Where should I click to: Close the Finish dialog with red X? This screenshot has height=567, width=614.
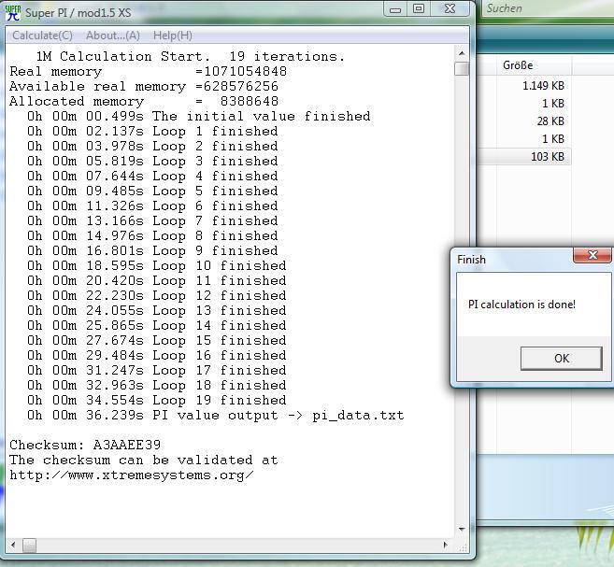[x=593, y=255]
